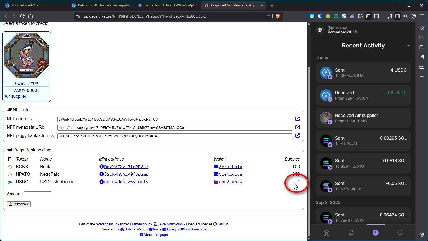Open piggy bank address external link icon
Image resolution: width=428 pixels, height=241 pixels.
point(297,136)
